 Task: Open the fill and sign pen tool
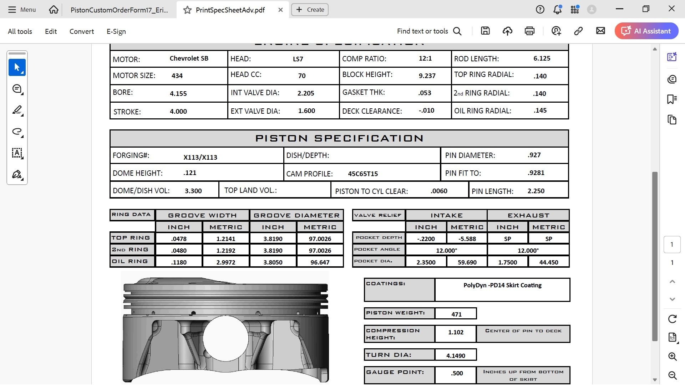pyautogui.click(x=17, y=174)
